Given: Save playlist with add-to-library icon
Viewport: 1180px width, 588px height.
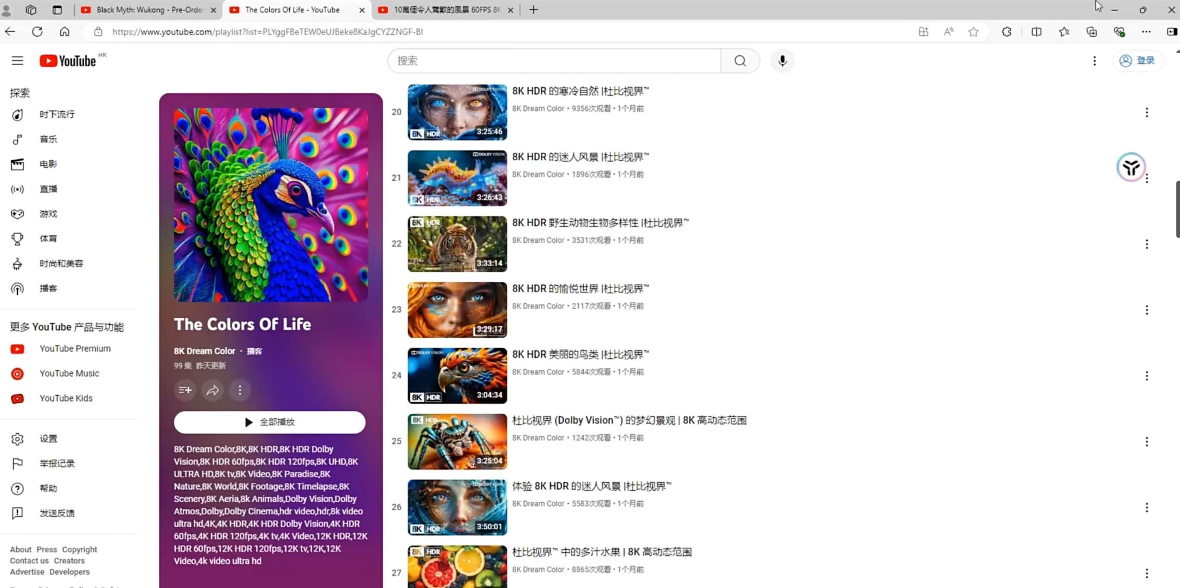Looking at the screenshot, I should pyautogui.click(x=185, y=390).
